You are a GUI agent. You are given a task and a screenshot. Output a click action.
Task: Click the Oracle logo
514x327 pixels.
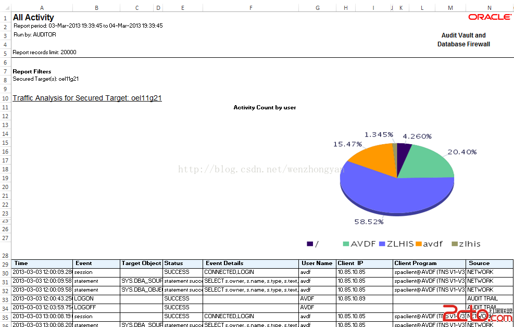point(490,17)
